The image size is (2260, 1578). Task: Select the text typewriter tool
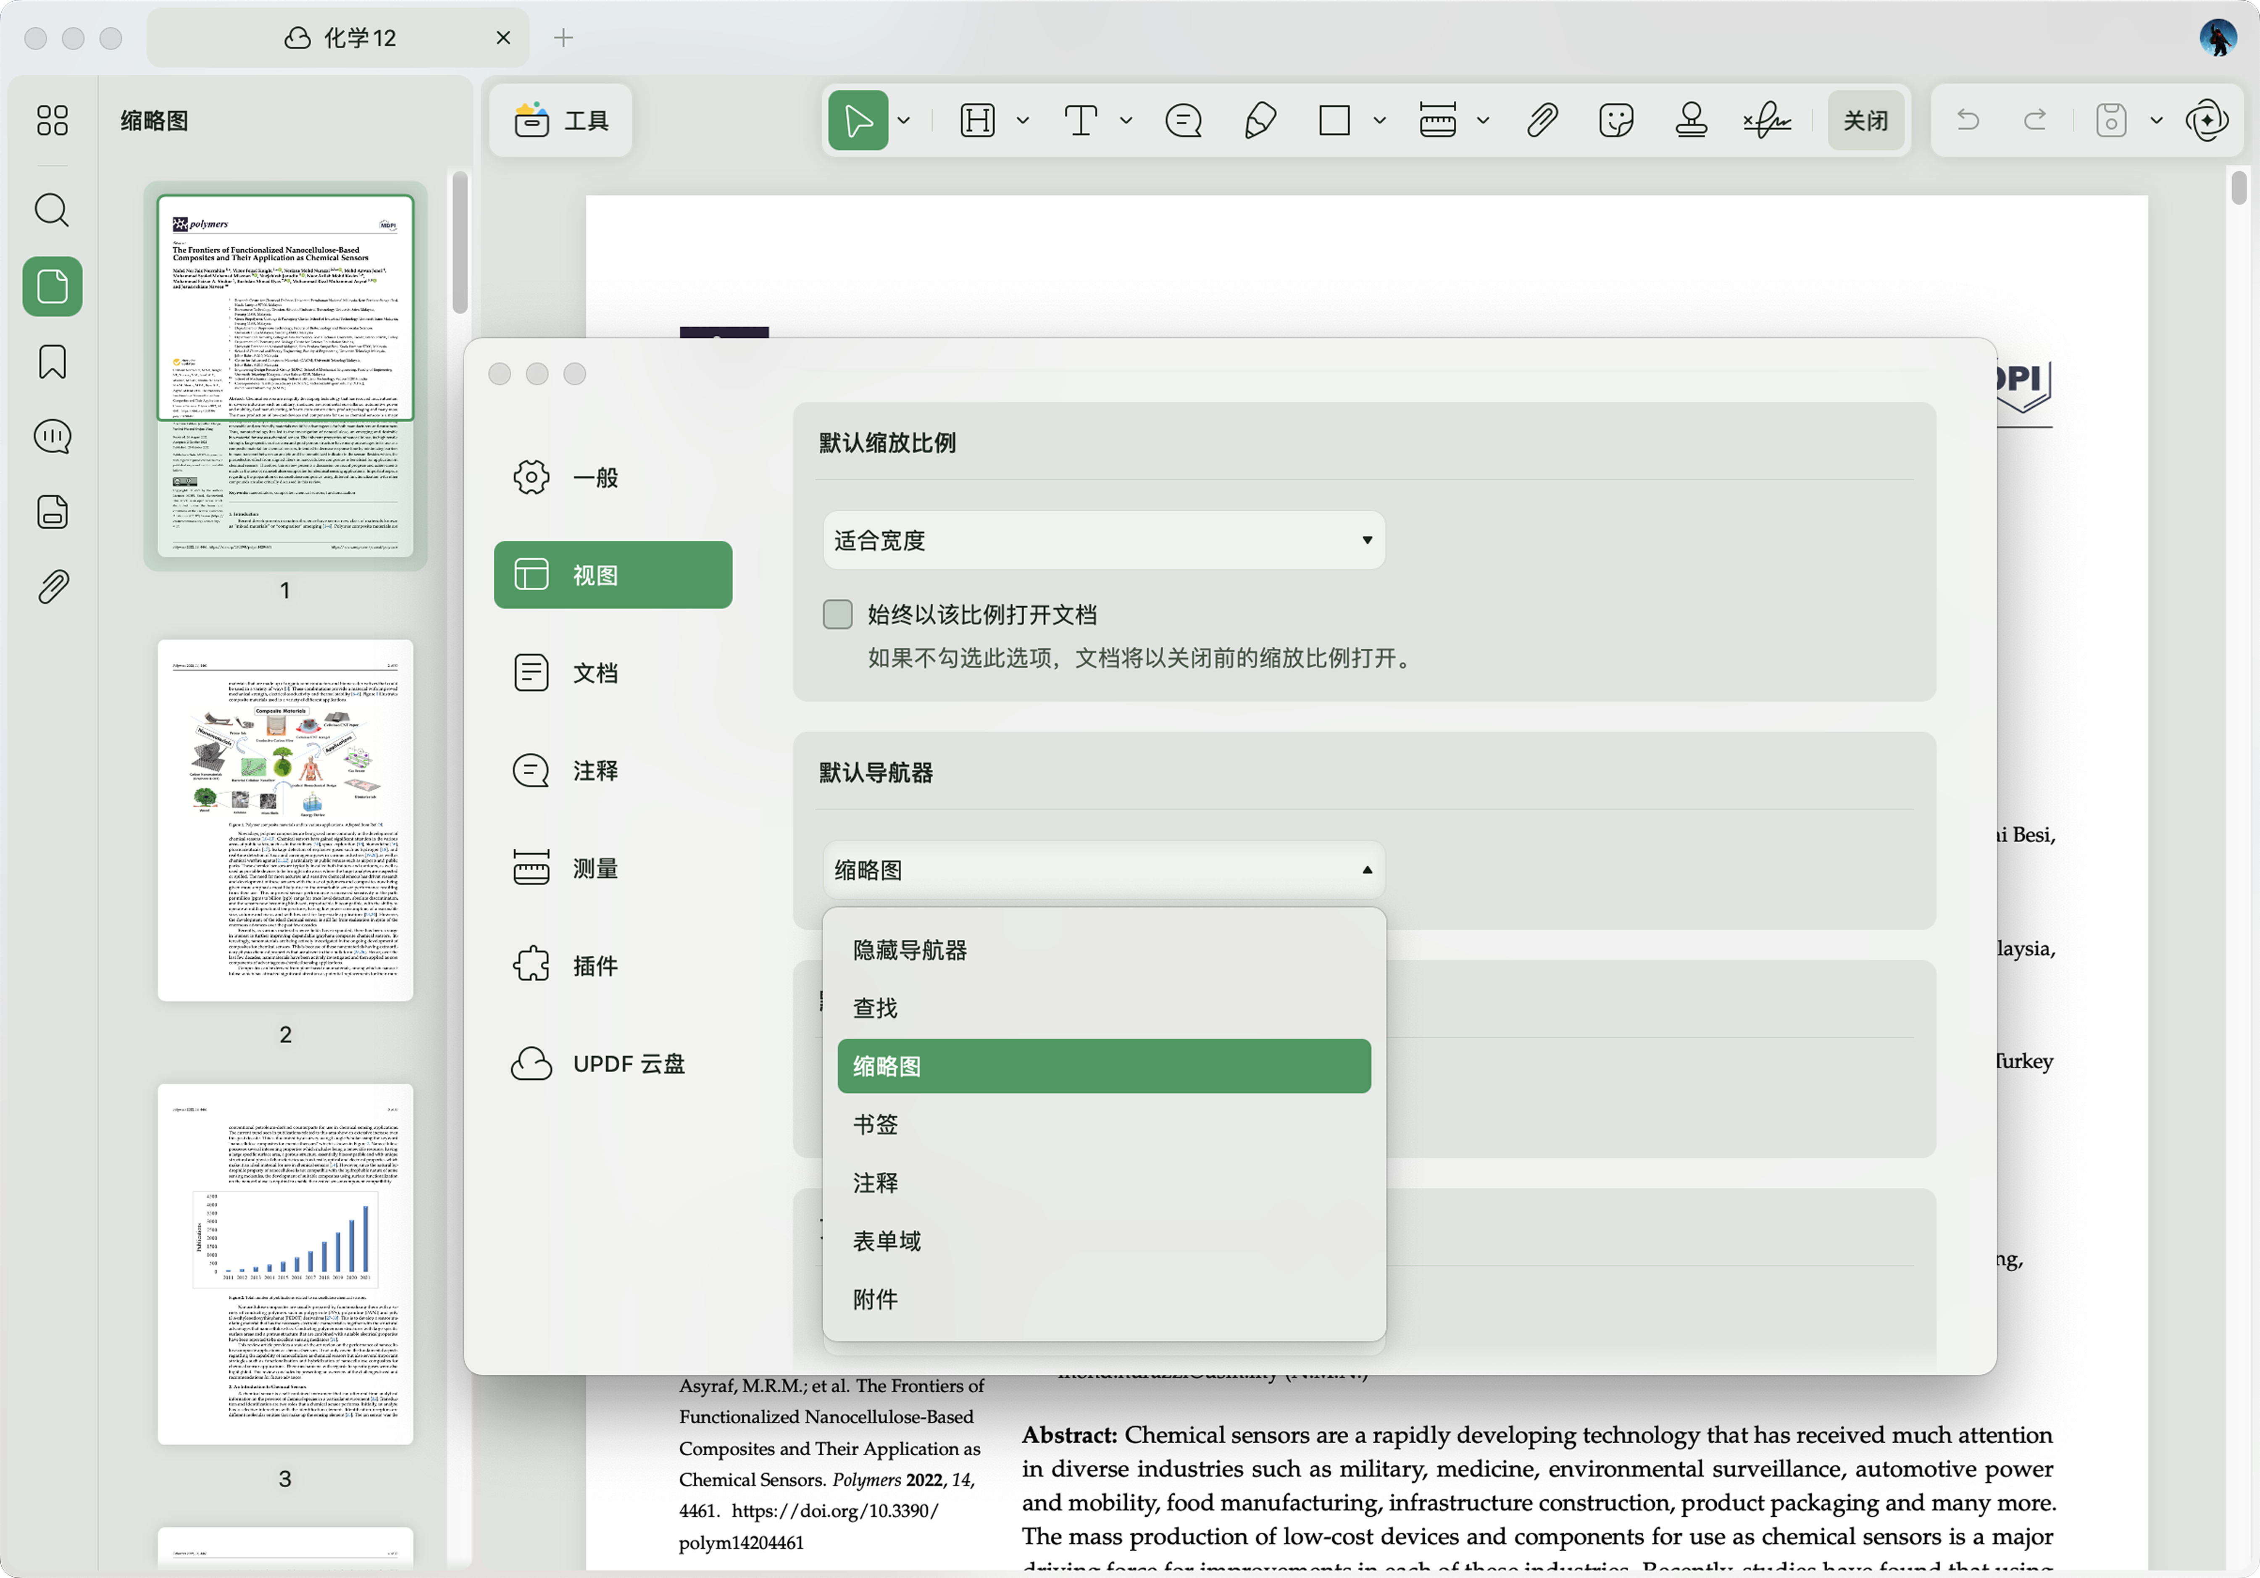(x=1081, y=120)
